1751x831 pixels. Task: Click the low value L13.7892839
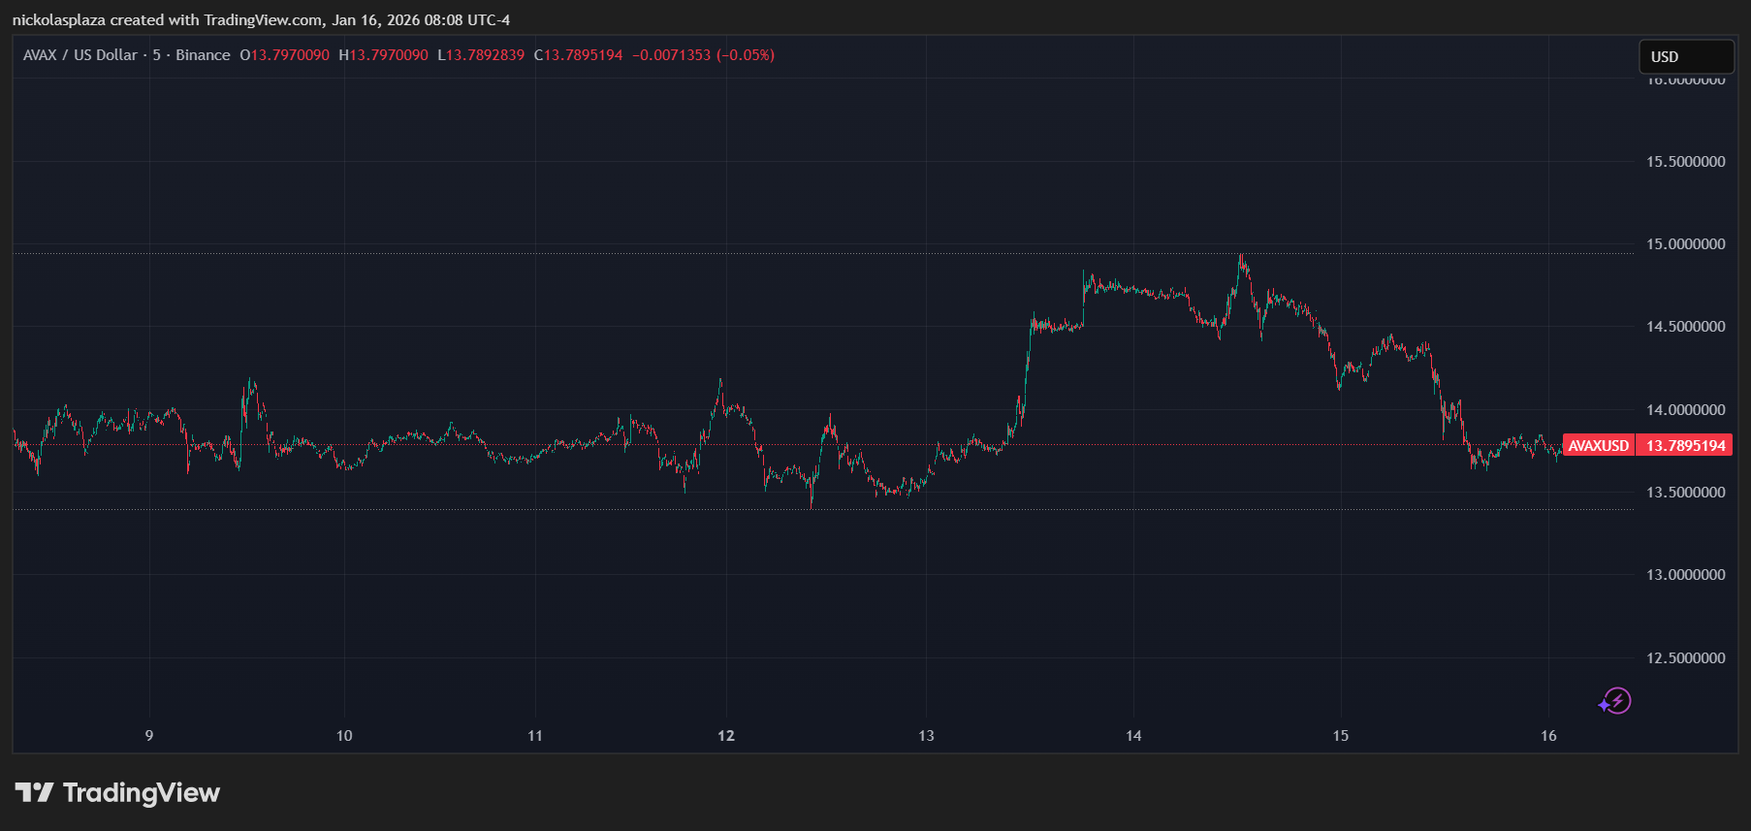click(481, 55)
